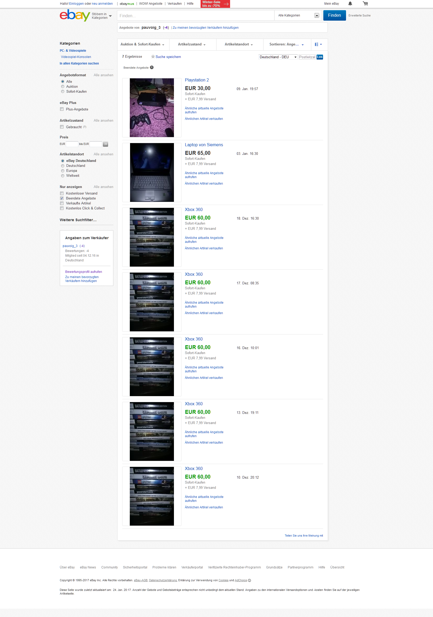The width and height of the screenshot is (433, 617).
Task: Open the list view options icon
Action: (318, 44)
